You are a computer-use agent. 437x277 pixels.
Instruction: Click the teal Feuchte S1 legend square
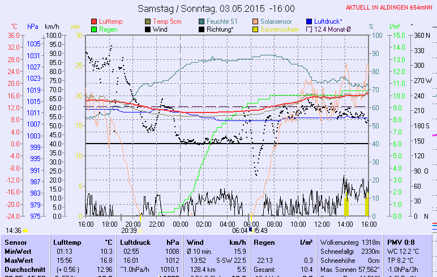202,21
